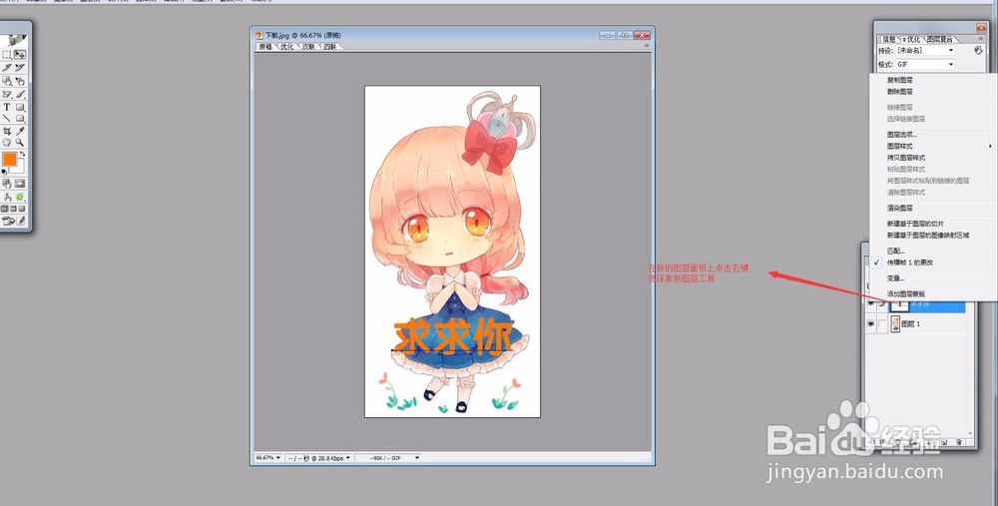Toggle image map visibility tool

(x=6, y=184)
